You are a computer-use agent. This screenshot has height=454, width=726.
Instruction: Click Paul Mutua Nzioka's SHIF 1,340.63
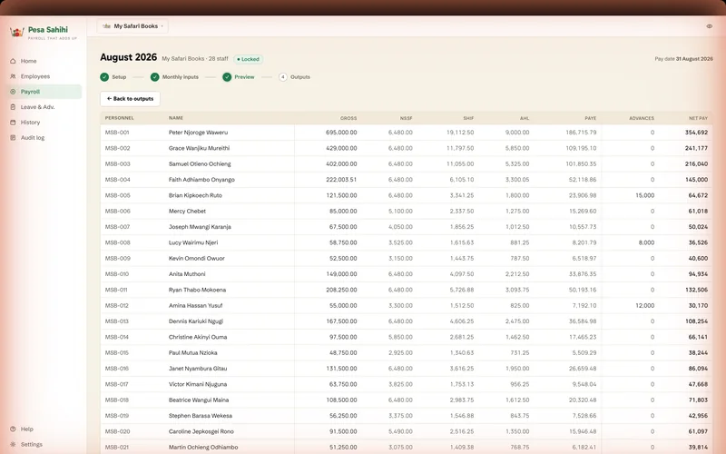tap(462, 353)
